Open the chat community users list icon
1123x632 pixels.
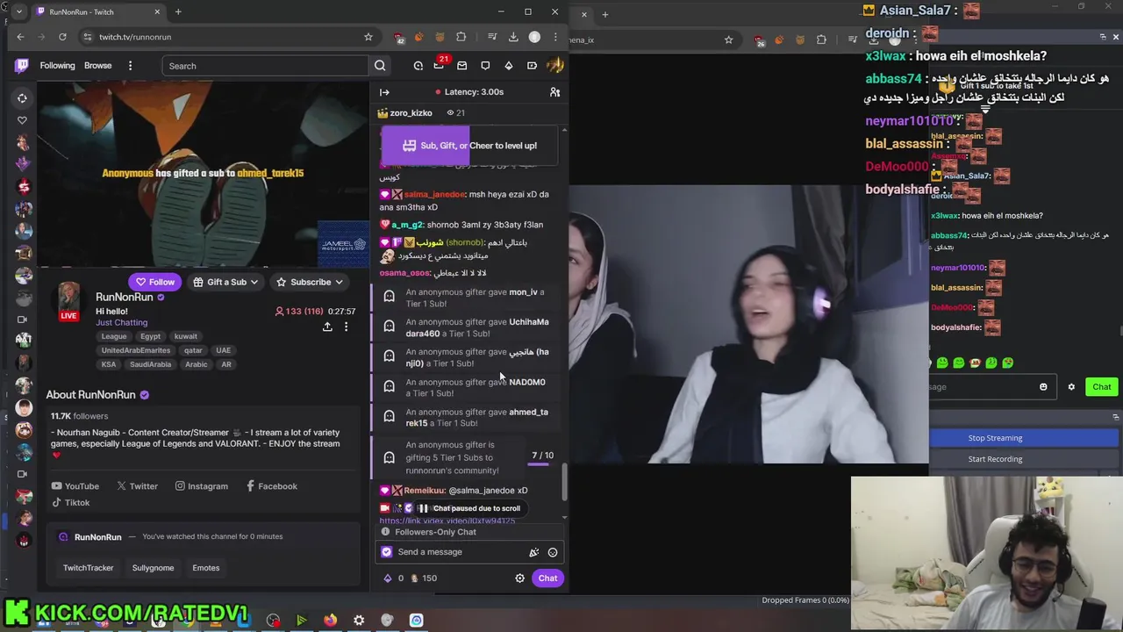[554, 92]
